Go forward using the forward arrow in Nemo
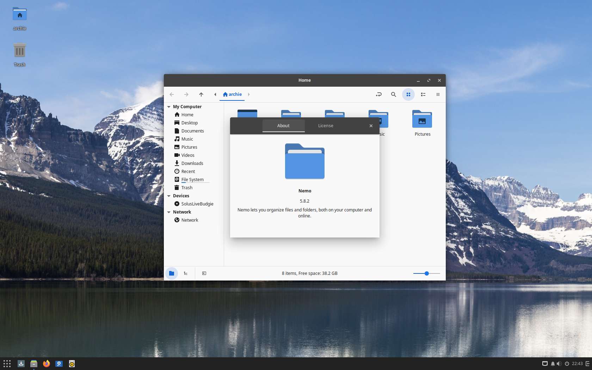This screenshot has height=370, width=592. tap(186, 94)
